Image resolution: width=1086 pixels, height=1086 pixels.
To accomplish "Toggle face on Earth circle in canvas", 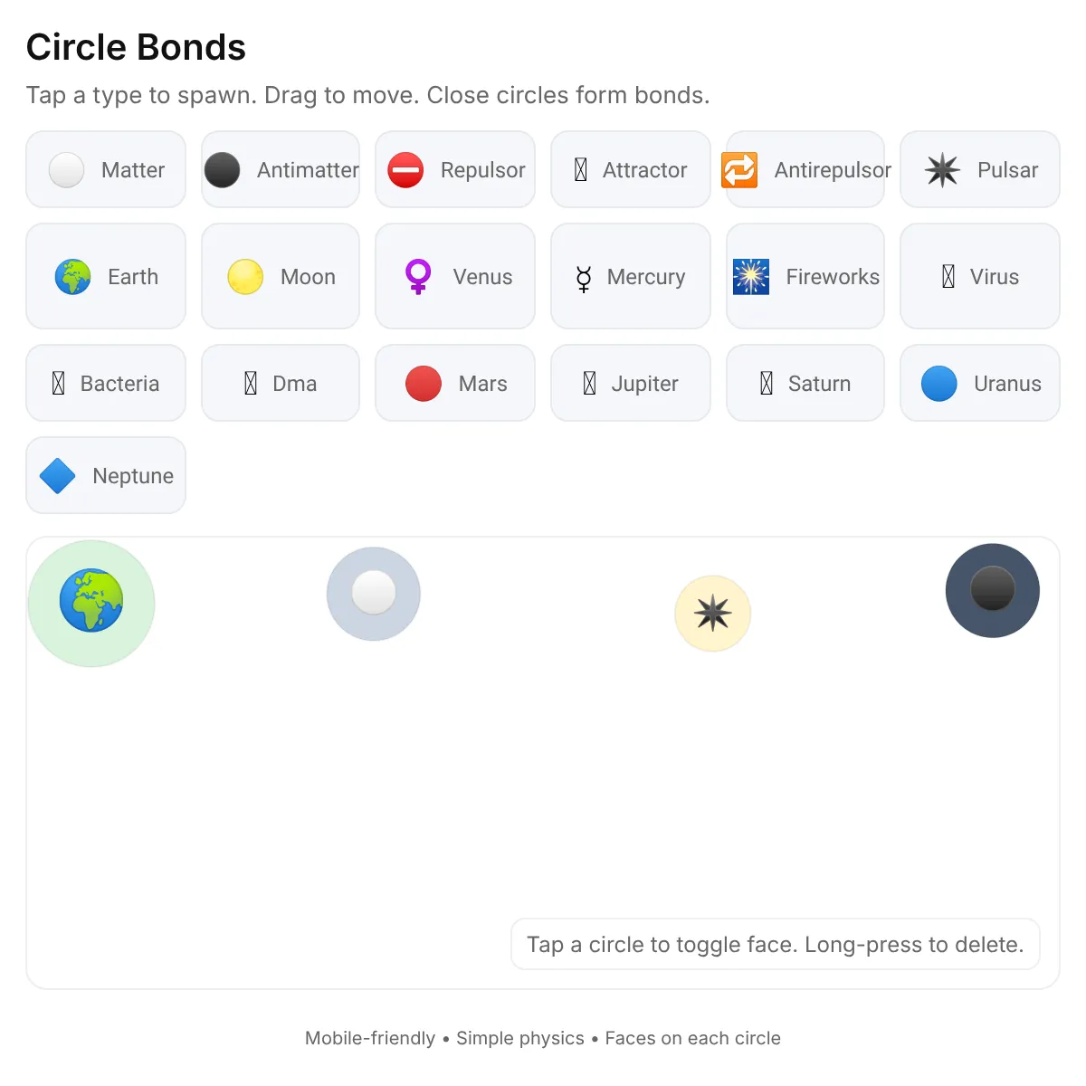I will (x=91, y=603).
